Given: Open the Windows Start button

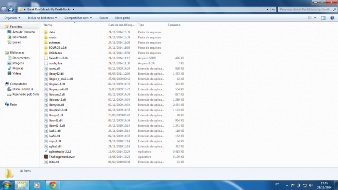Looking at the screenshot, I should [6, 185].
